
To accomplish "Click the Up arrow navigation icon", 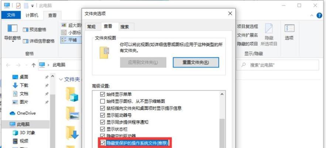I will tap(34, 65).
